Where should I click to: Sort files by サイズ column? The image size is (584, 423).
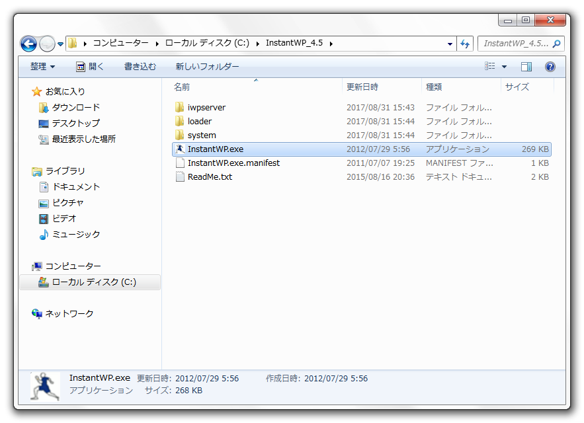(517, 87)
